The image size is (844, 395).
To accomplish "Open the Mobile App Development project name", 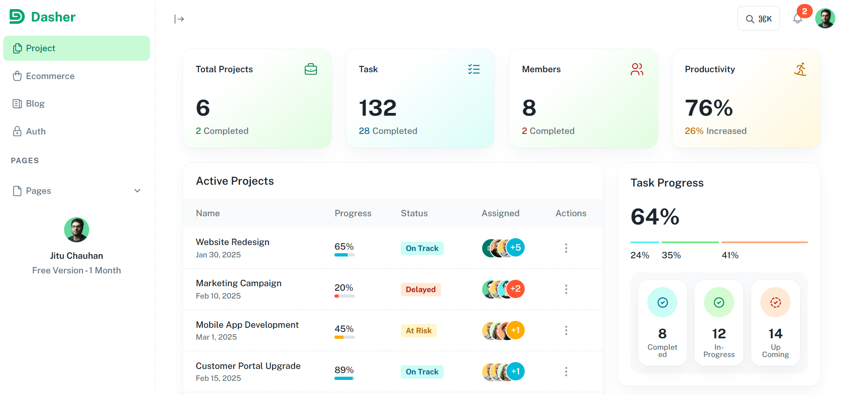I will click(x=247, y=325).
